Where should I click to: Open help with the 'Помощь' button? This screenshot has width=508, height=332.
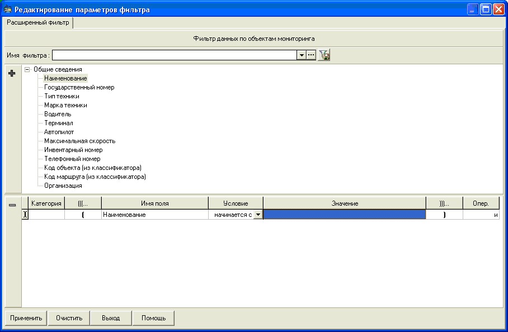tap(153, 318)
